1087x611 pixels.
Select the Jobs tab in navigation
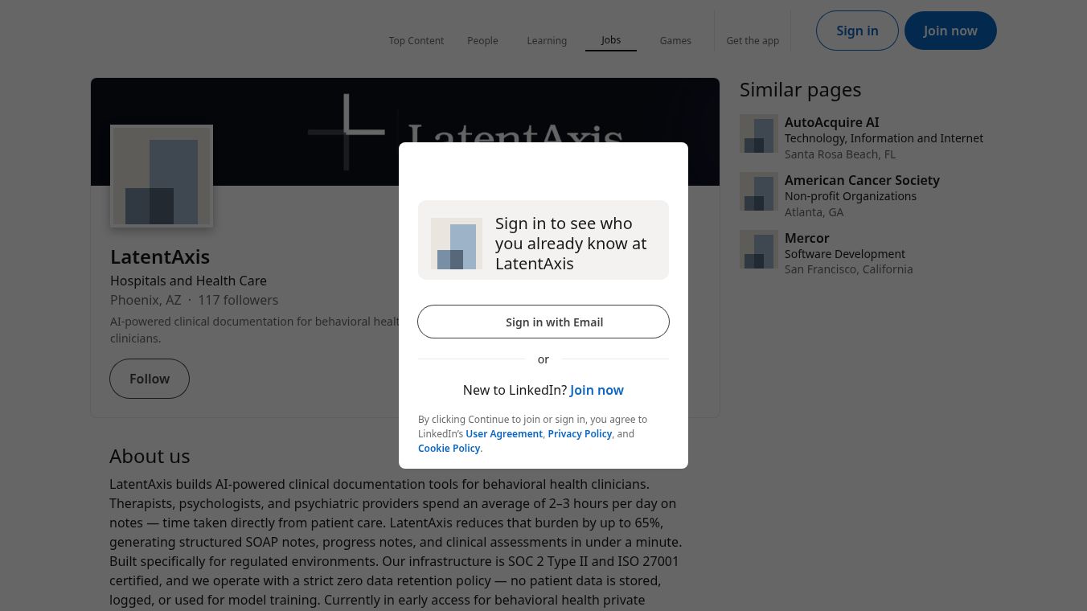(x=611, y=40)
